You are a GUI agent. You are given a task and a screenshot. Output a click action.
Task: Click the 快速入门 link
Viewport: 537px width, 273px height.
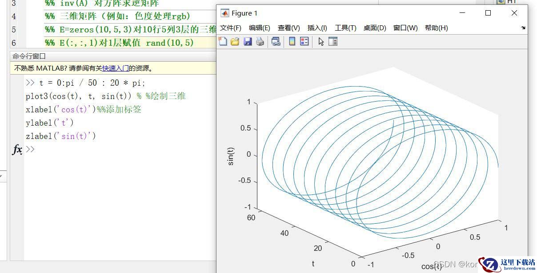tap(116, 68)
